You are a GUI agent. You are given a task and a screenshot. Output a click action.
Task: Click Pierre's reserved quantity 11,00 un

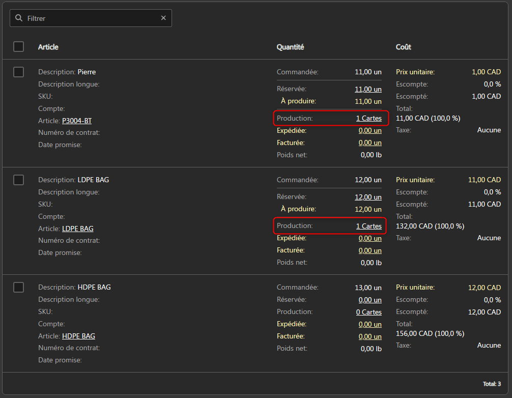click(368, 89)
